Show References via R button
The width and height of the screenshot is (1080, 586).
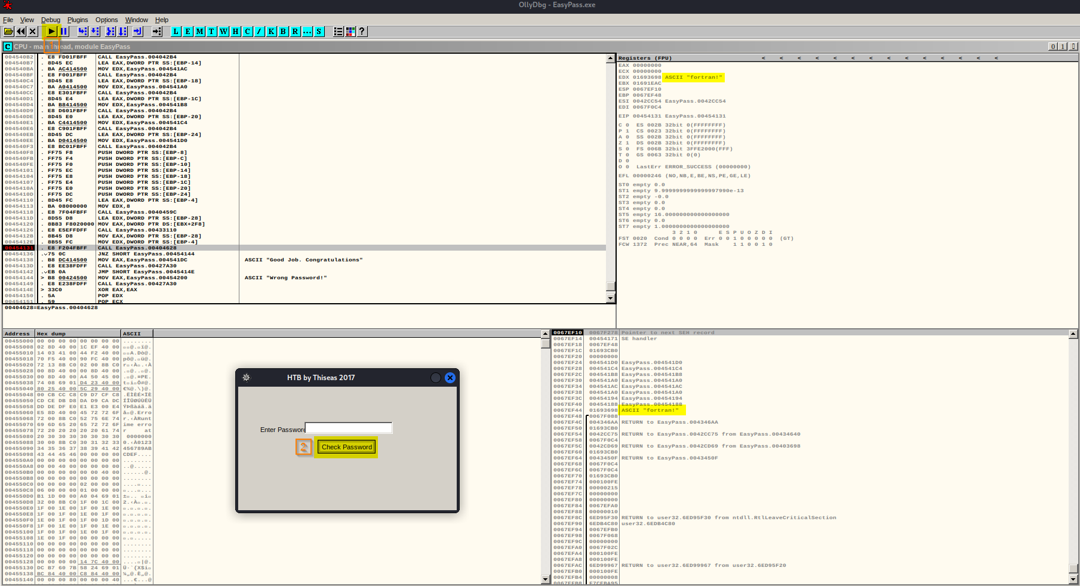[x=296, y=32]
